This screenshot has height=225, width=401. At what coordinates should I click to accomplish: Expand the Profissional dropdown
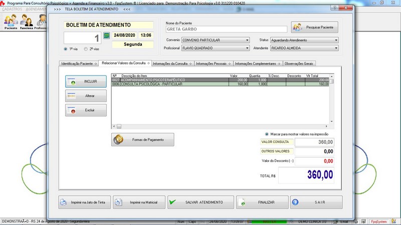[x=247, y=48]
